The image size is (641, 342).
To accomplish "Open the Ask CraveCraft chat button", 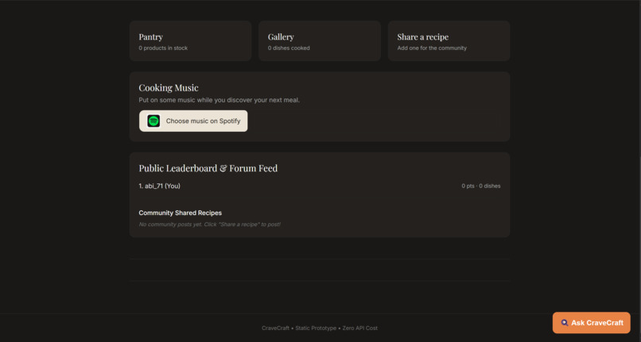I will pyautogui.click(x=591, y=323).
